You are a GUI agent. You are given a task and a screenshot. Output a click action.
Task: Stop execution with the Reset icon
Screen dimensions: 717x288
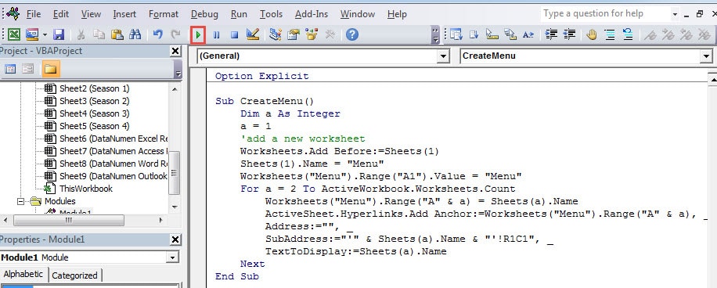pos(234,34)
